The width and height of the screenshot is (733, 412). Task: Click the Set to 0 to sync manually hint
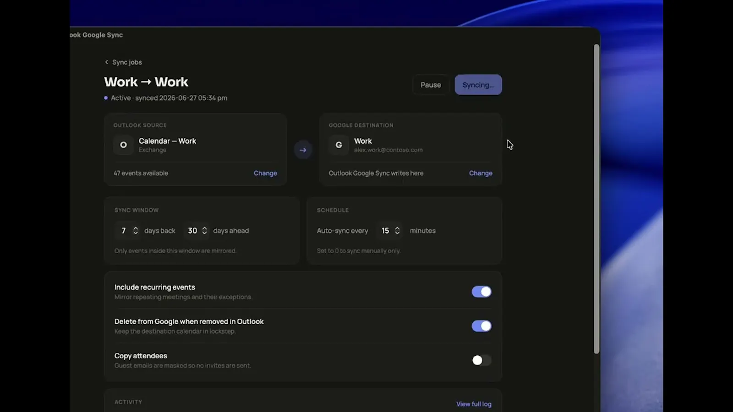coord(359,251)
